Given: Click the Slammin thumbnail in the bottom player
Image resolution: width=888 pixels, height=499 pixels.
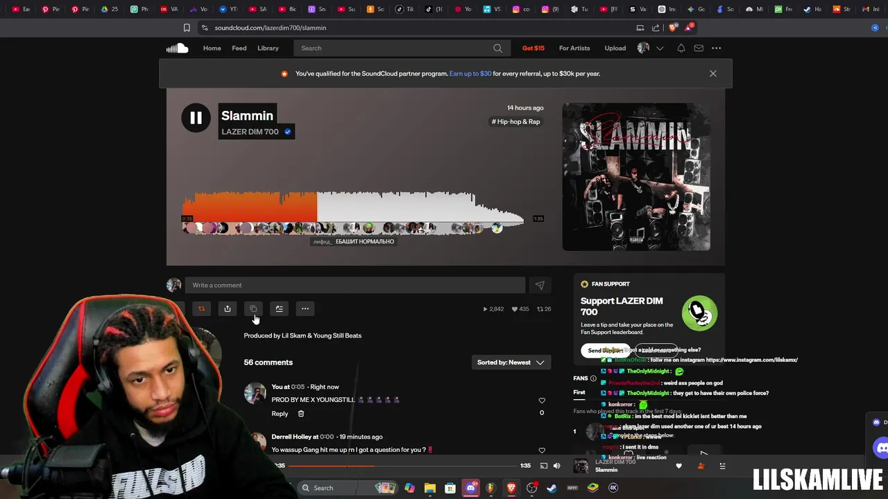Looking at the screenshot, I should coord(581,466).
